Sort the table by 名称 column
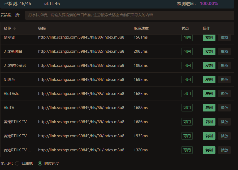 tap(9, 28)
